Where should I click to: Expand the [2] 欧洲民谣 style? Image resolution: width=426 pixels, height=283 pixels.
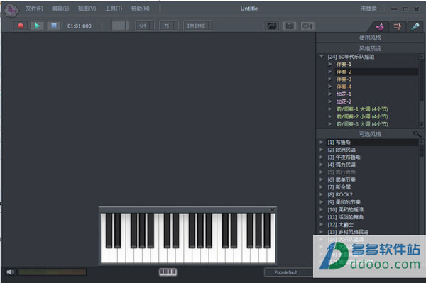321,150
